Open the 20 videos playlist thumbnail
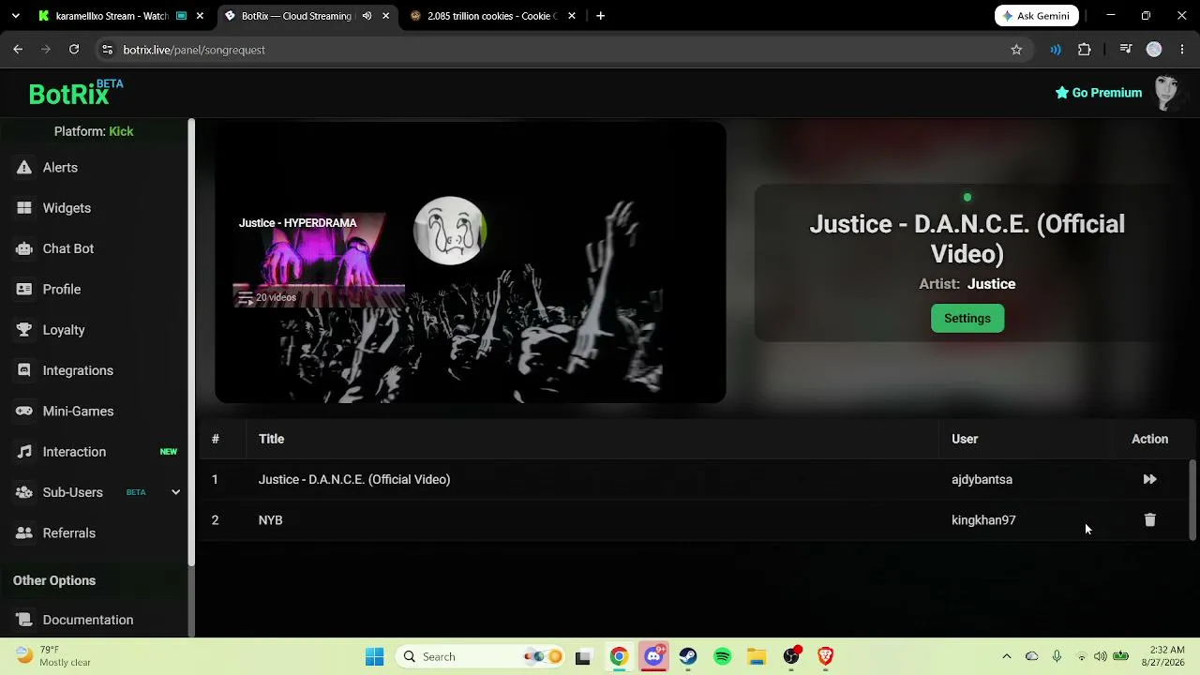 (x=319, y=261)
